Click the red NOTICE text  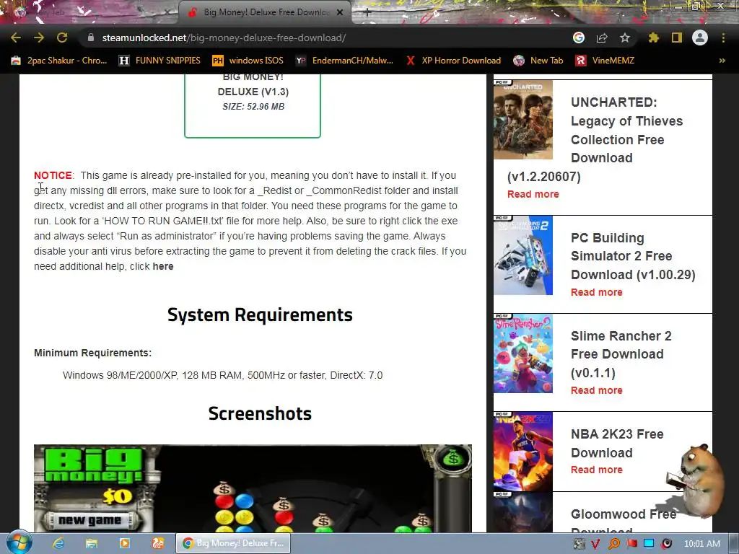[53, 176]
